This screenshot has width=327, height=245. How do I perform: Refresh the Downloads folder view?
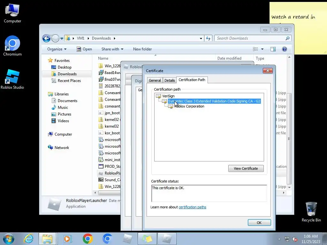click(x=208, y=38)
